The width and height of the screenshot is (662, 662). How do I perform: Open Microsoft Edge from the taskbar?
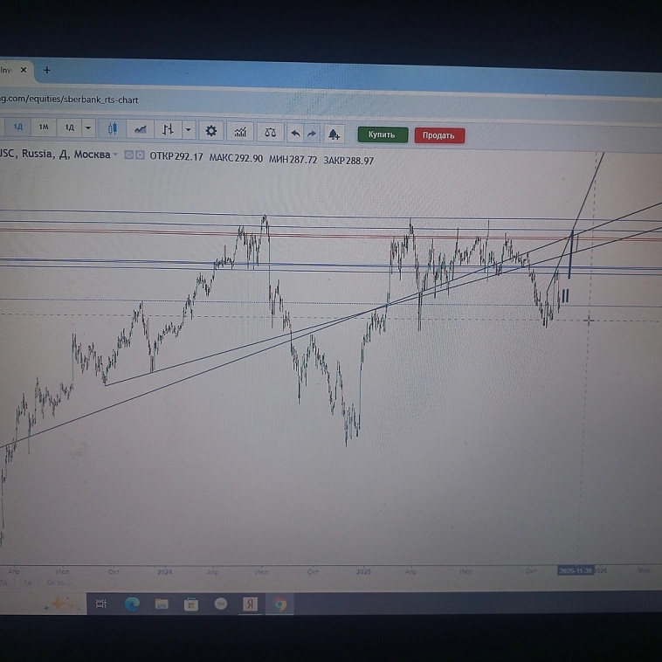coord(133,603)
